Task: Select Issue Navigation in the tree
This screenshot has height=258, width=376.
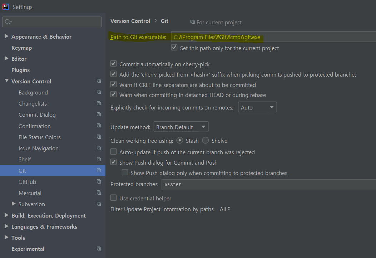Action: (x=39, y=148)
